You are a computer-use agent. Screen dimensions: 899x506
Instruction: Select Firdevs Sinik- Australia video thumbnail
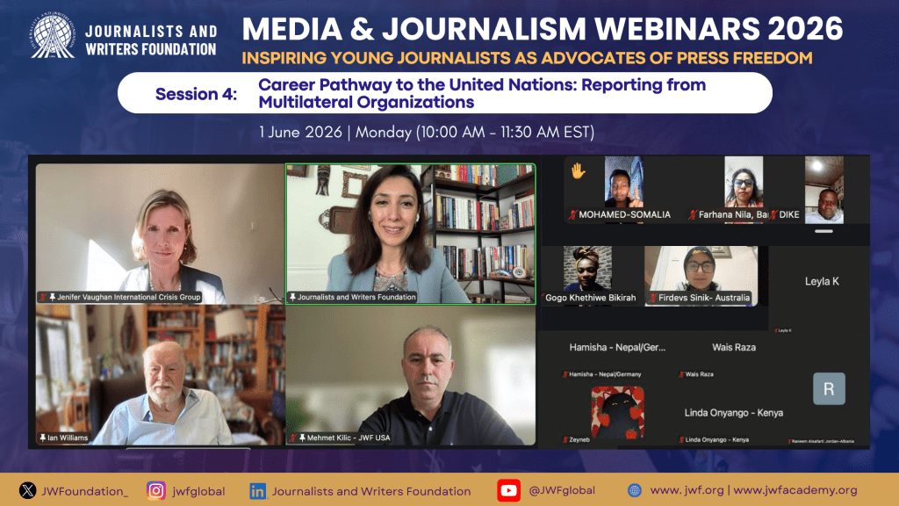pos(701,276)
